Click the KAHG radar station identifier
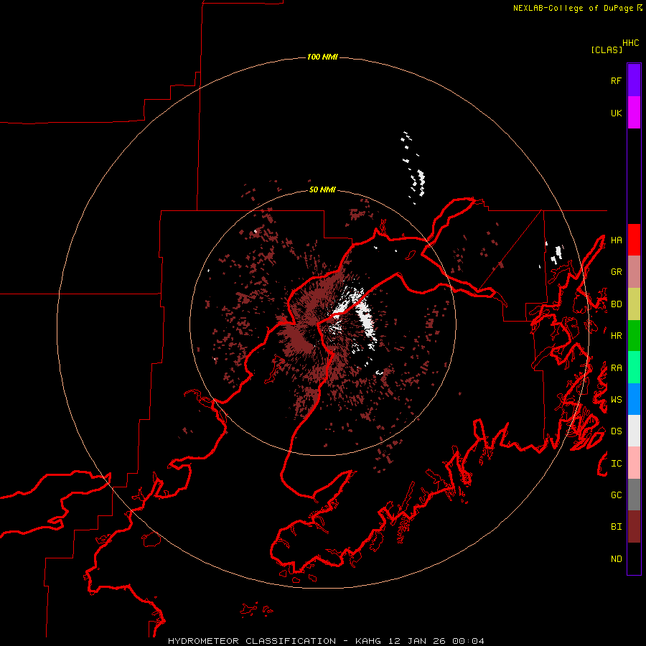This screenshot has width=646, height=646. click(368, 641)
